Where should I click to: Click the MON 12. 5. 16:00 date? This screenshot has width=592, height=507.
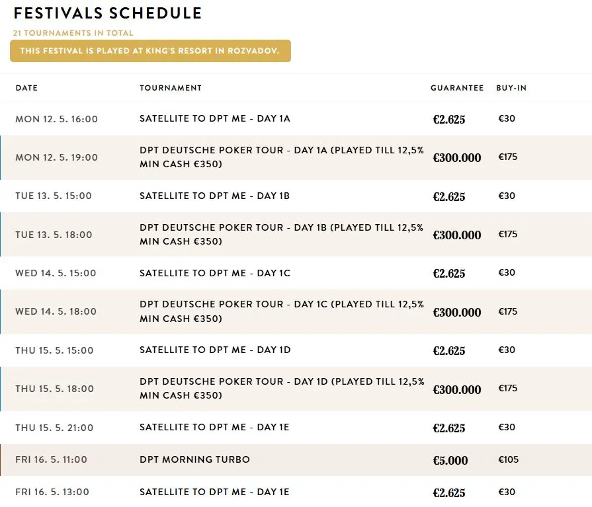coord(56,119)
